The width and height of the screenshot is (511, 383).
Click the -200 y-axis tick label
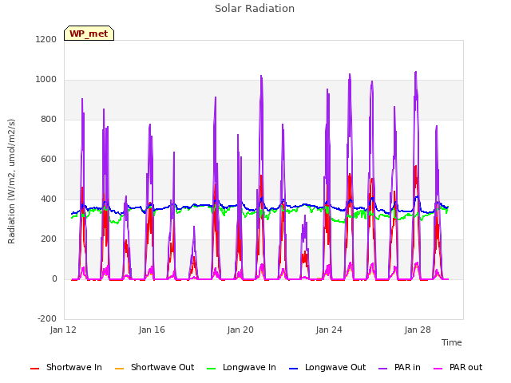click(x=47, y=318)
